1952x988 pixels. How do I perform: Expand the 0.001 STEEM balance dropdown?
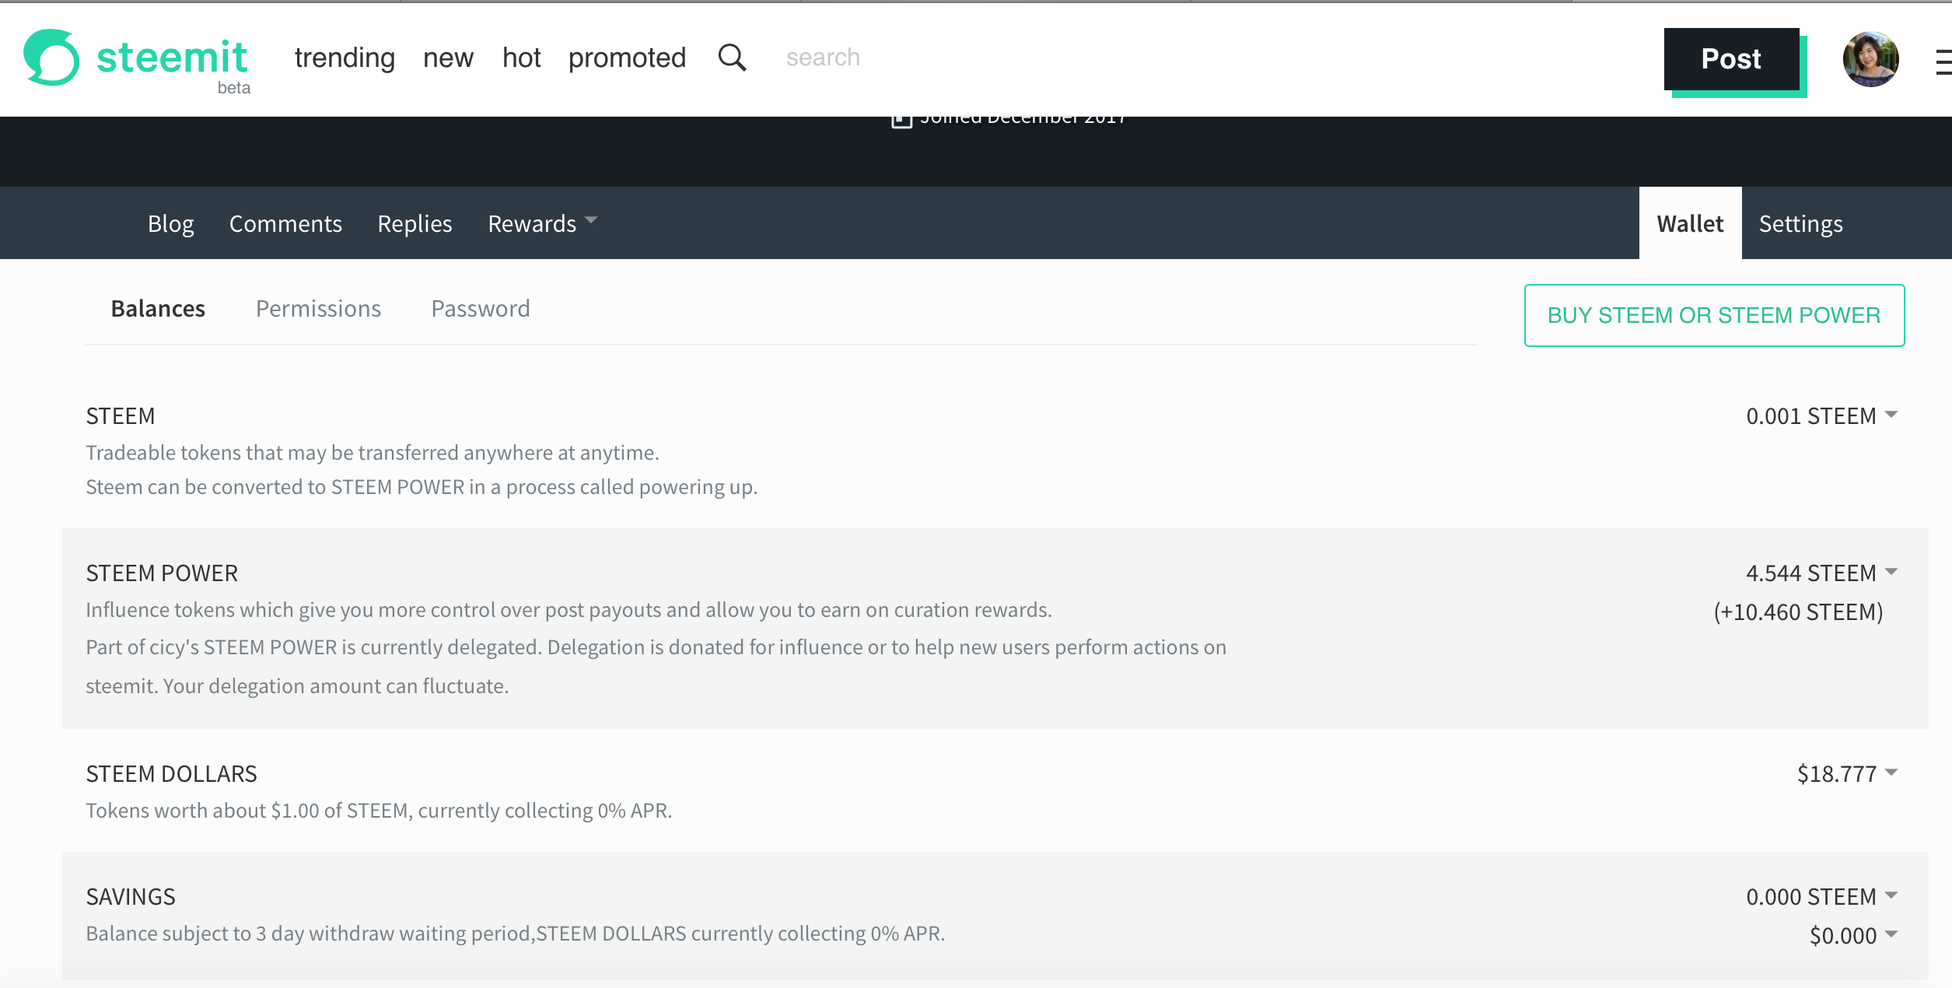pyautogui.click(x=1822, y=416)
